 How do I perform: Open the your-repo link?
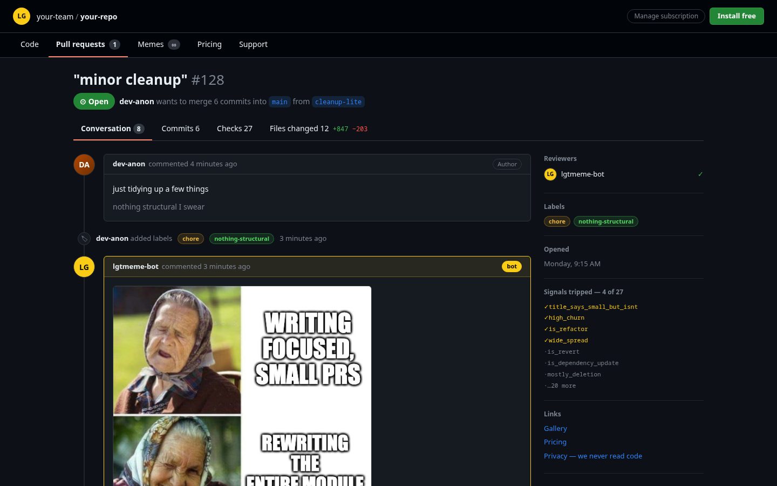click(x=99, y=17)
